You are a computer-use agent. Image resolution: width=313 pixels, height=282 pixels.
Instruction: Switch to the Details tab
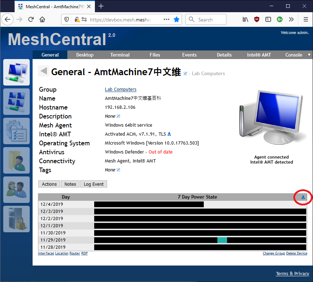click(x=224, y=55)
